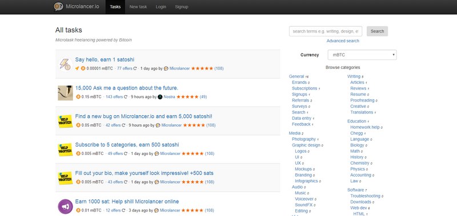
Task: Click the bitcoin coin icon next to 0.01 mBTC
Action: coord(78,210)
